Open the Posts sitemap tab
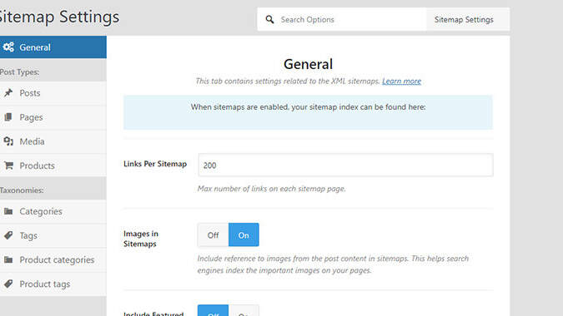Screen dimensions: 563x316 click(53, 93)
